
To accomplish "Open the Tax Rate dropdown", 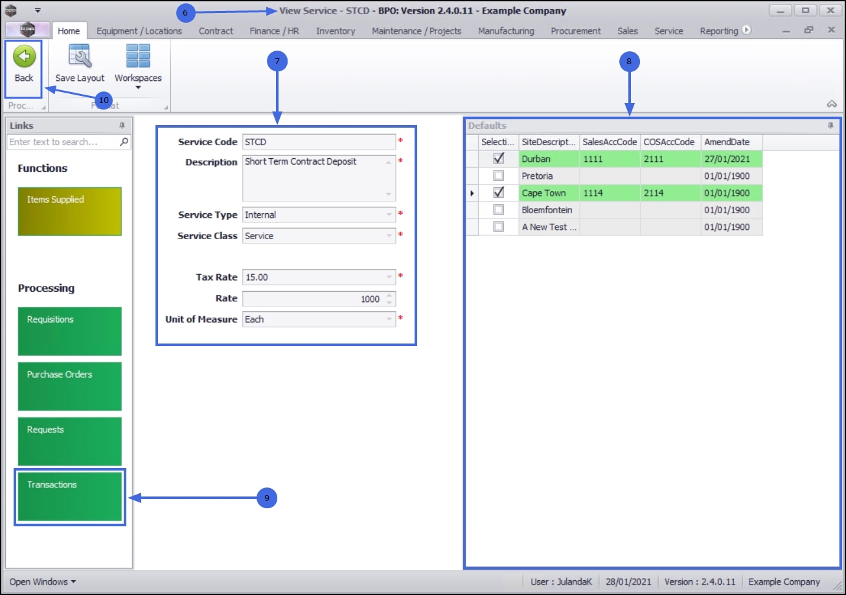I will (x=389, y=277).
